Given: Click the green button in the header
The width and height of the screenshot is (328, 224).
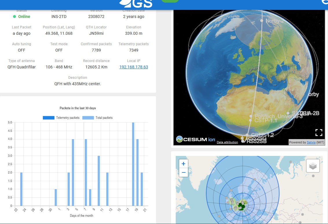Looking at the screenshot, I should click(x=170, y=1).
